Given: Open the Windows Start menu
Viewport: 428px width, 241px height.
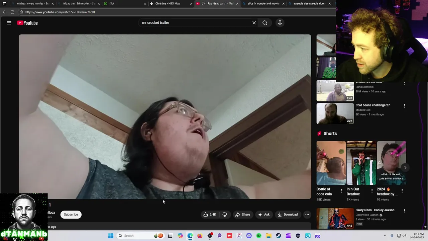Looking at the screenshot, I should click(x=111, y=236).
